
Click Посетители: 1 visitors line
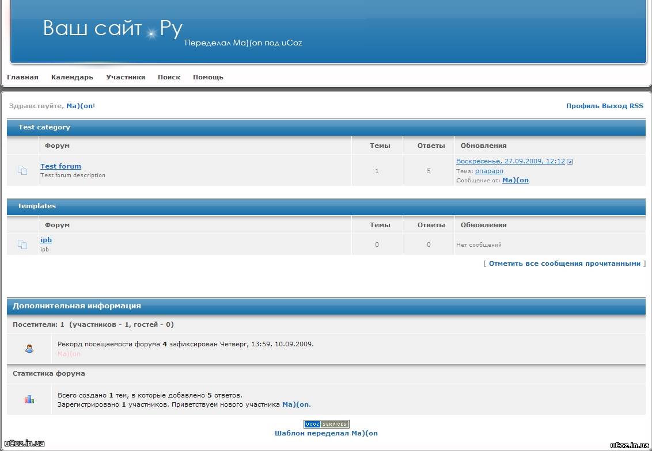pos(93,325)
